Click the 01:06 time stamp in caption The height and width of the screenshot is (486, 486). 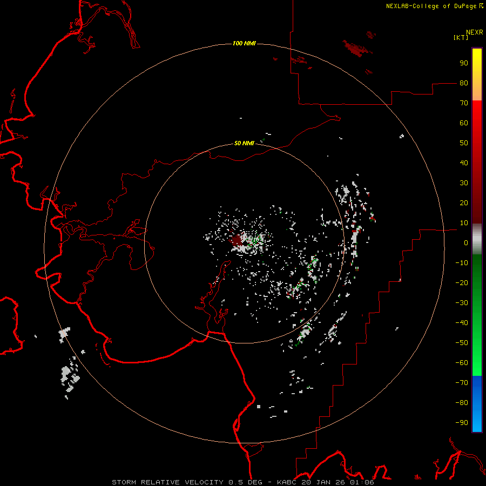click(362, 482)
